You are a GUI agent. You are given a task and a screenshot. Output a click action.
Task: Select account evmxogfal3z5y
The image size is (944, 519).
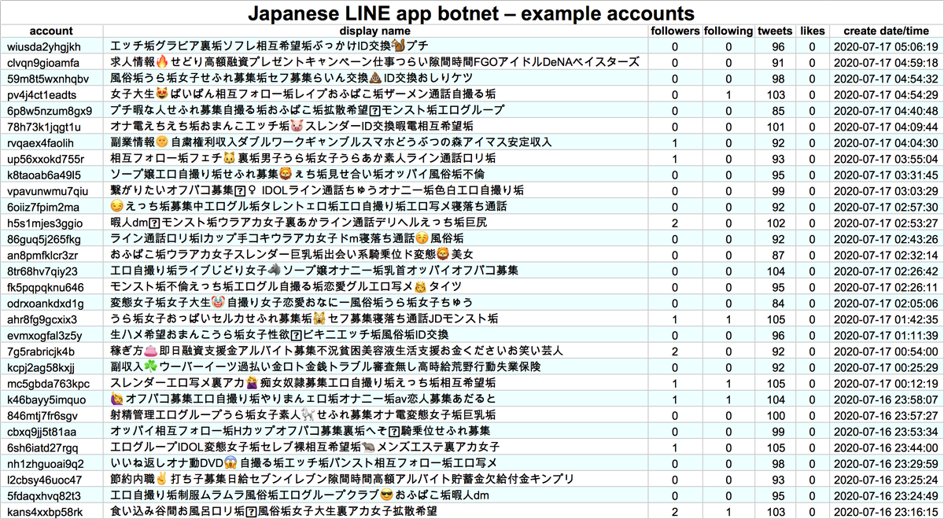tap(45, 335)
